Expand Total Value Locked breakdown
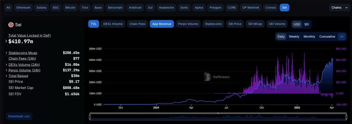 [x=6, y=41]
